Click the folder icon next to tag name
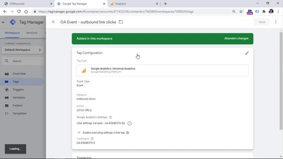Image resolution: width=283 pixels, height=159 pixels. 121,22
